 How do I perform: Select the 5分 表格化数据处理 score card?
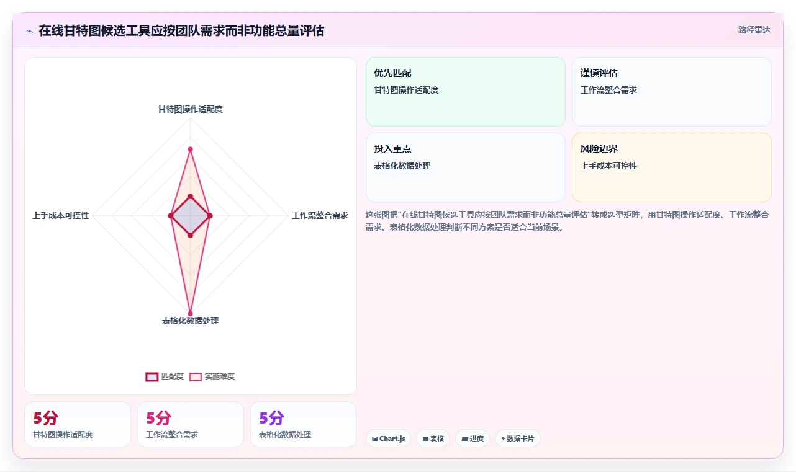tap(304, 424)
